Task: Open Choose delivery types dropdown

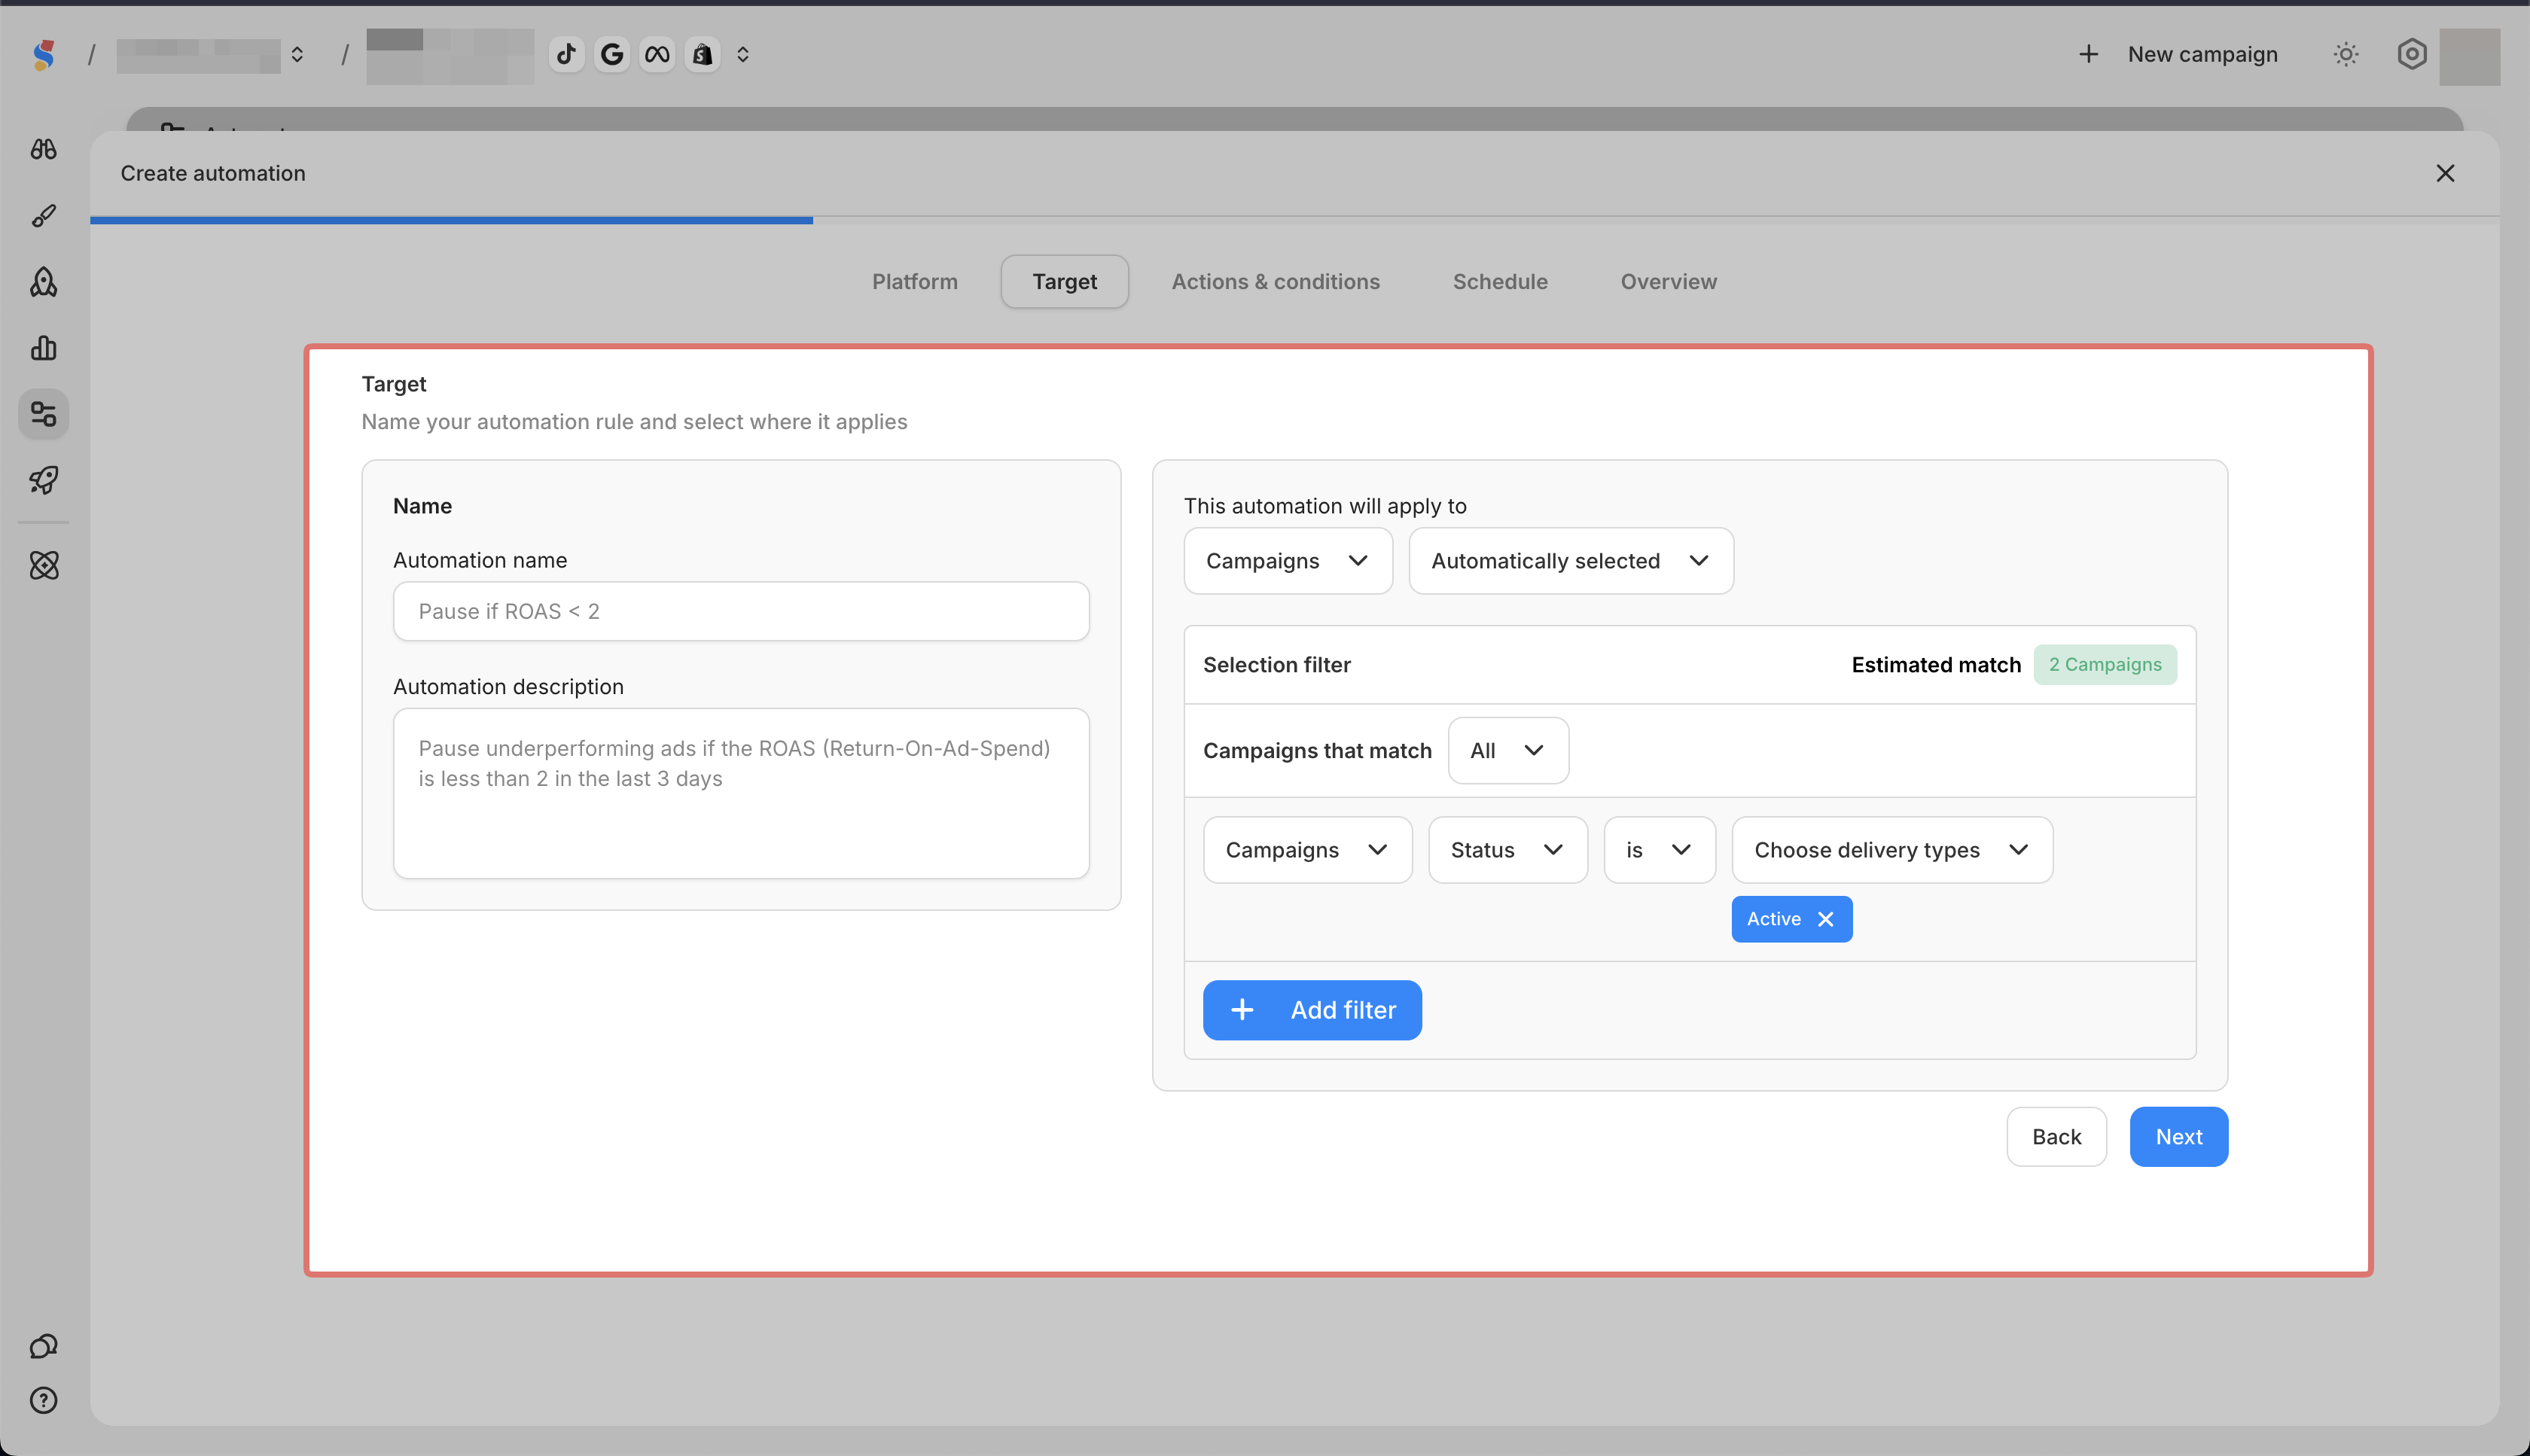Action: (x=1891, y=850)
